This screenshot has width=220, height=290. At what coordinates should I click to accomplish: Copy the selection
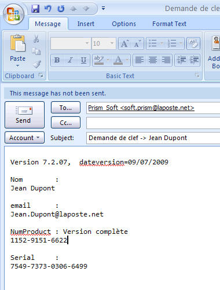(36, 52)
